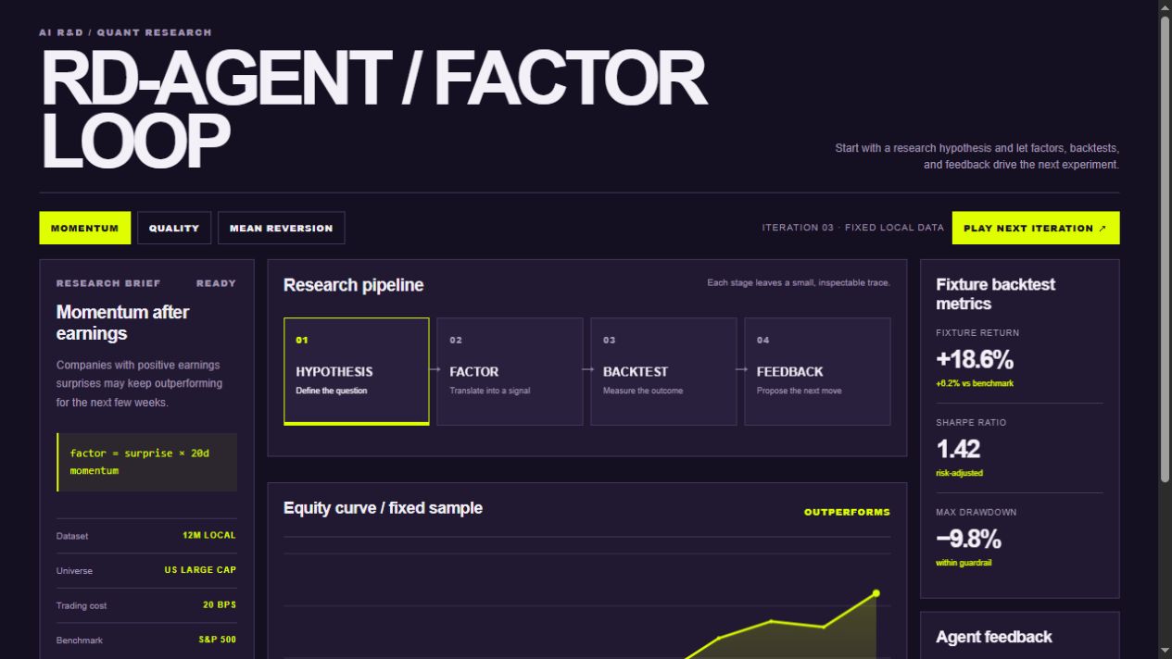Click 'ITERATION 03 · FIXED LOCAL DATA' text

point(853,228)
